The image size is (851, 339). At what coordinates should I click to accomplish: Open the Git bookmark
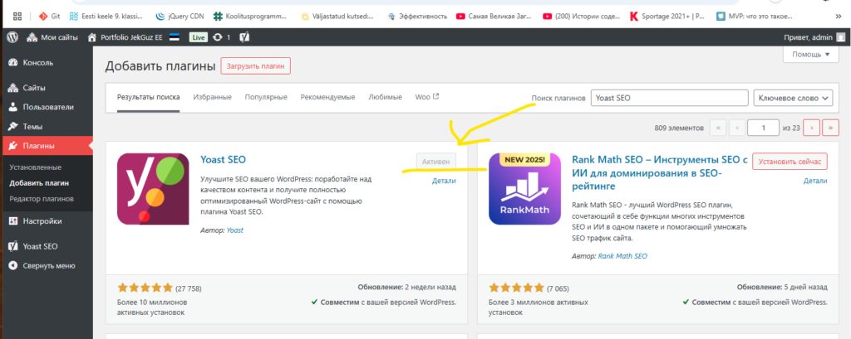coord(49,17)
